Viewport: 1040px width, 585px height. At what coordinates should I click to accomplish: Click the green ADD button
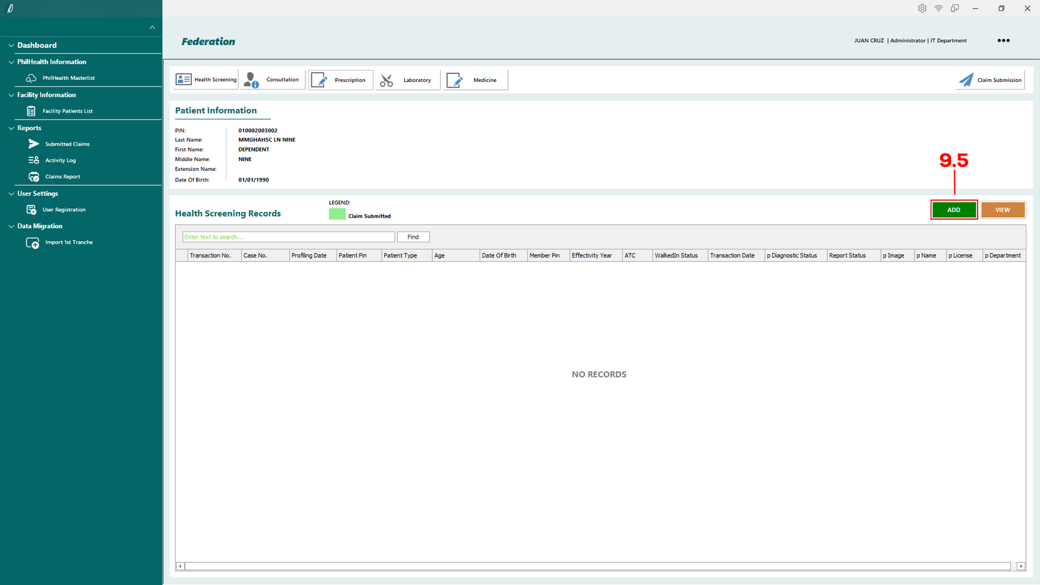954,210
